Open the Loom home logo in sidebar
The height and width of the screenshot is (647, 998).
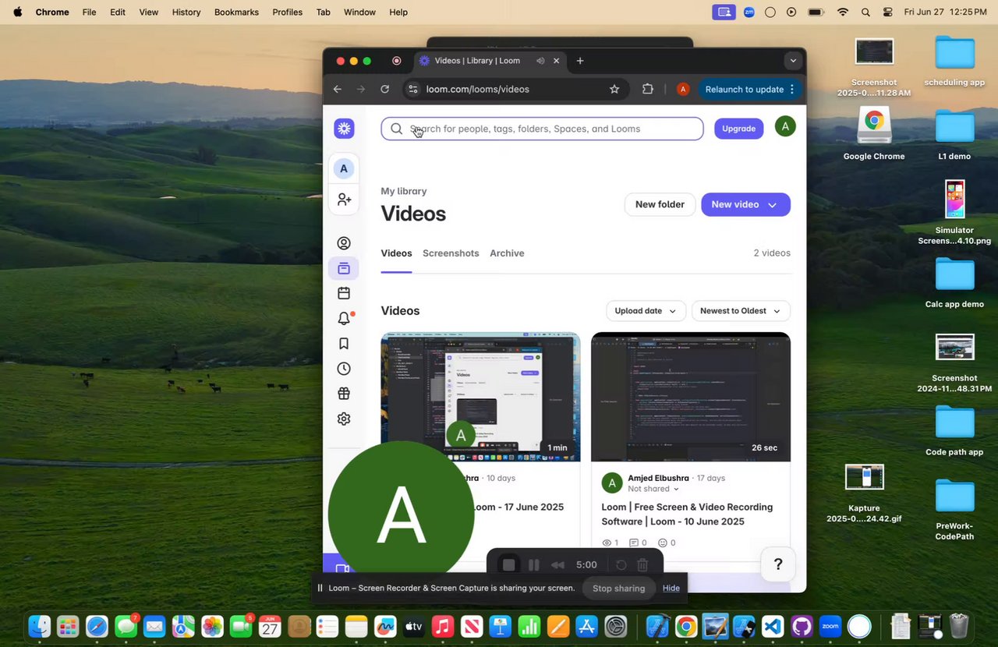(344, 129)
